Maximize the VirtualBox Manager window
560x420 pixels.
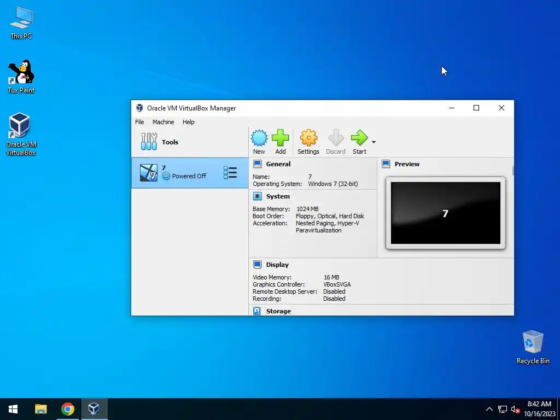[476, 108]
